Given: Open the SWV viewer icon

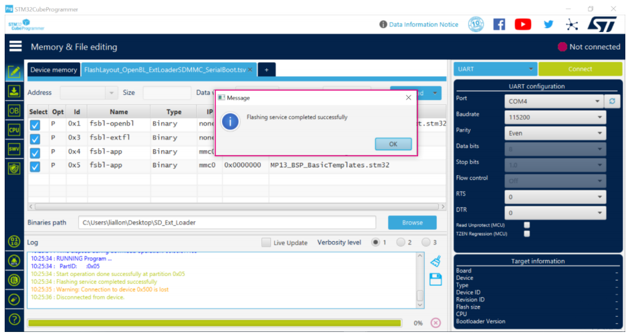Looking at the screenshot, I should (15, 149).
